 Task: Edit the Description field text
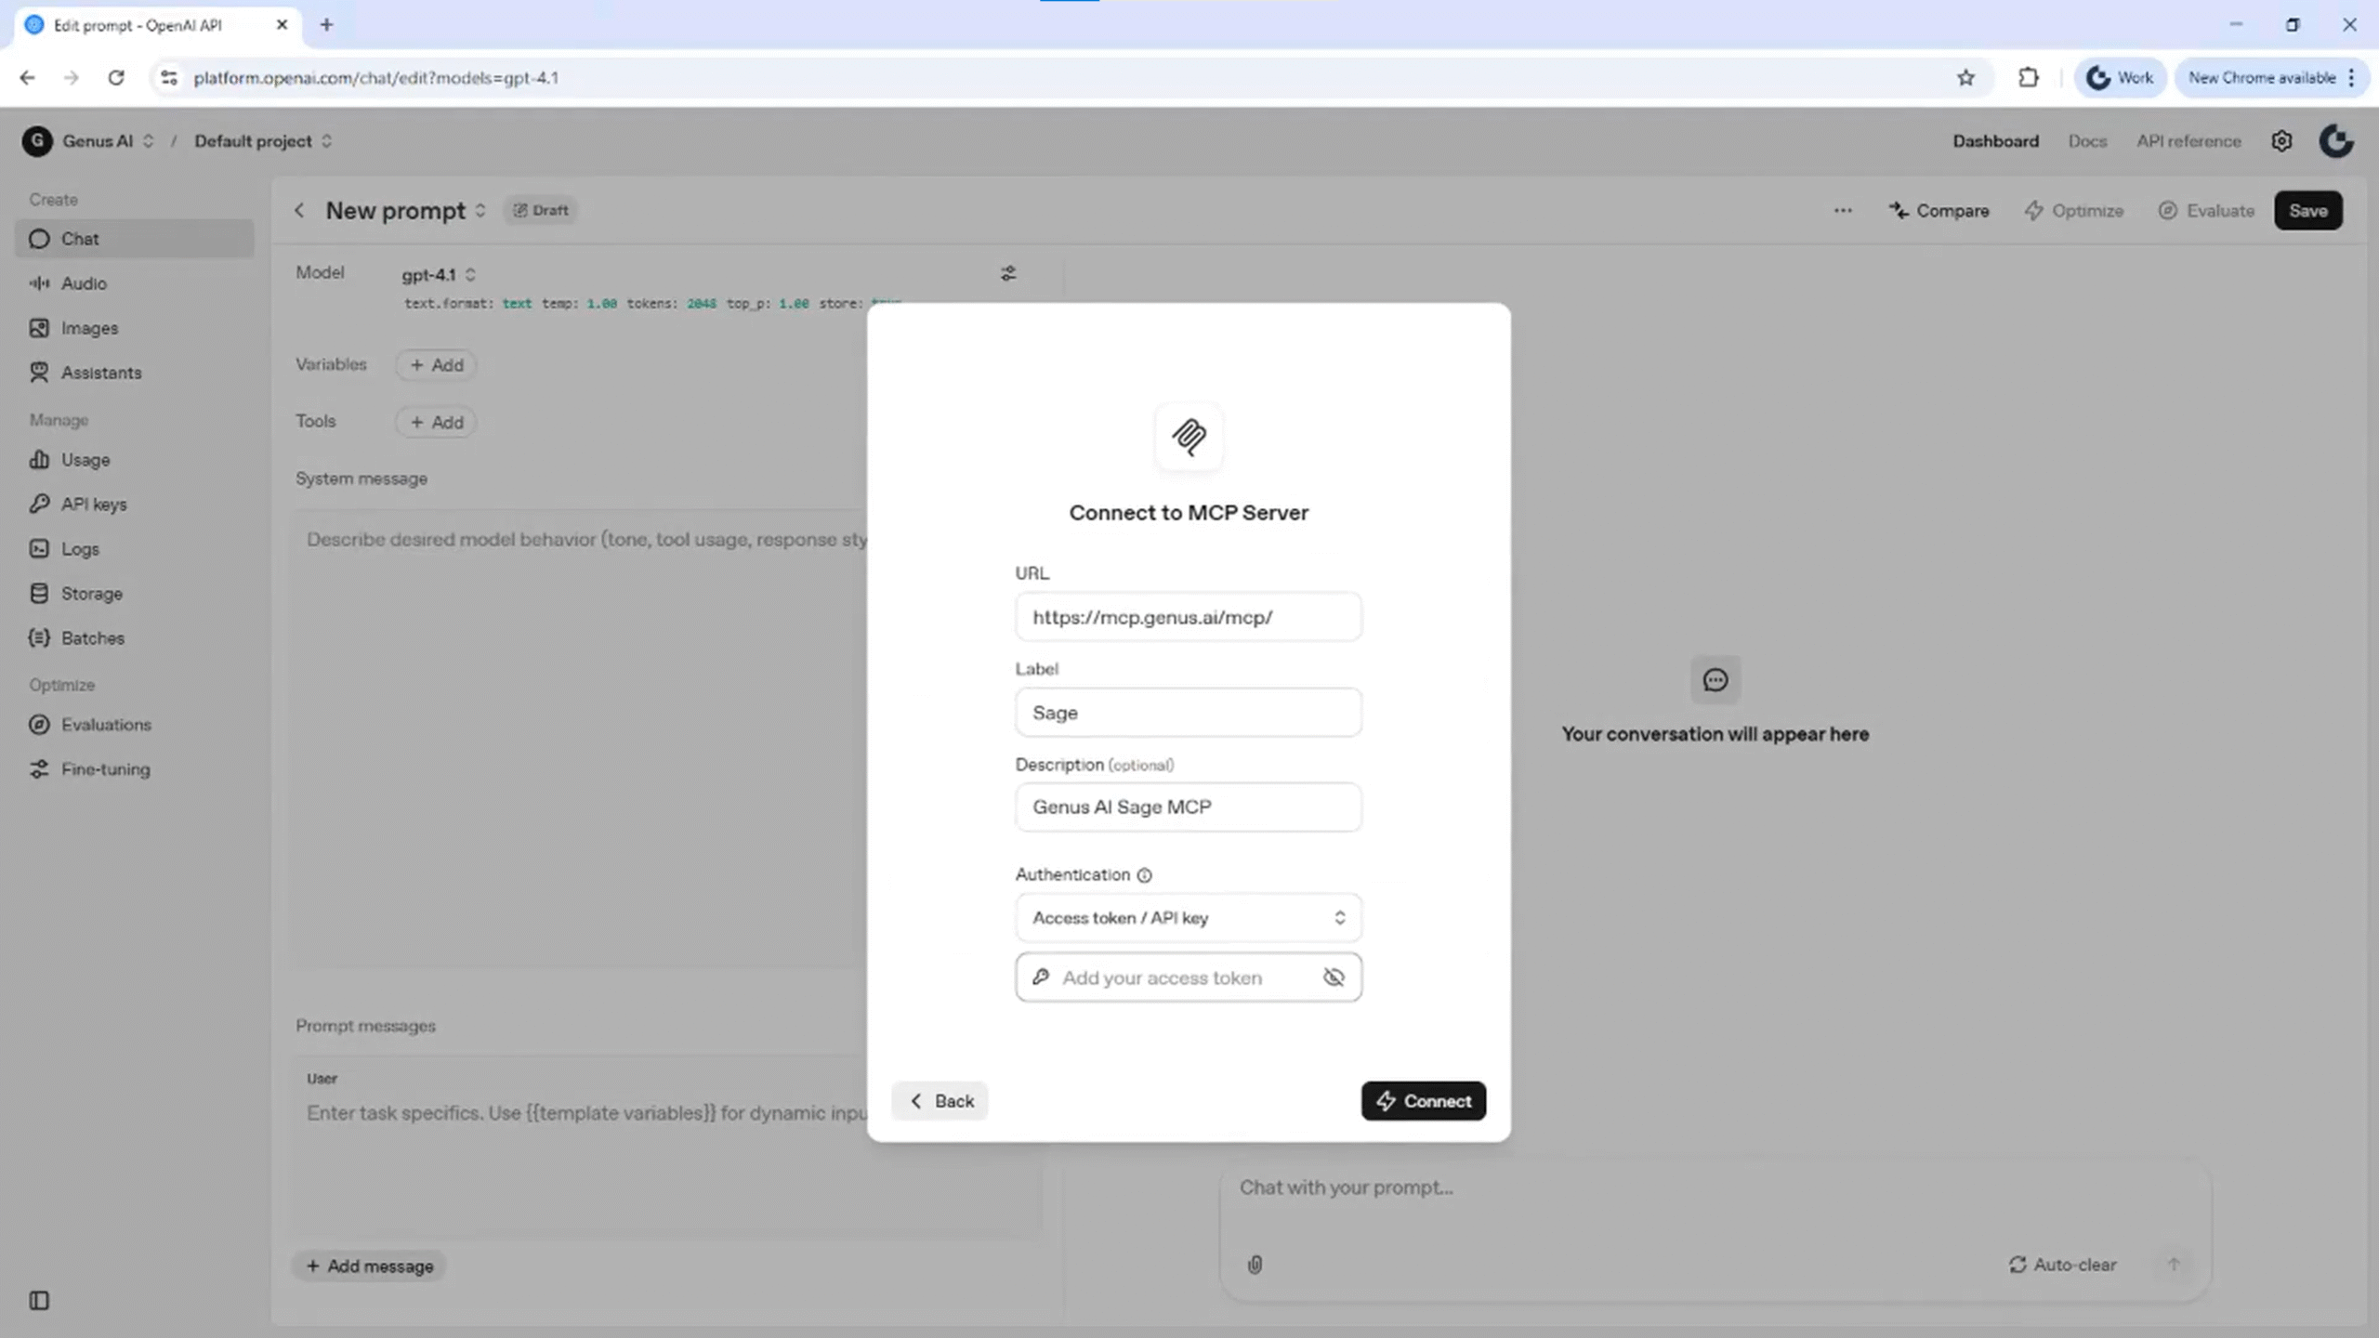pos(1189,807)
